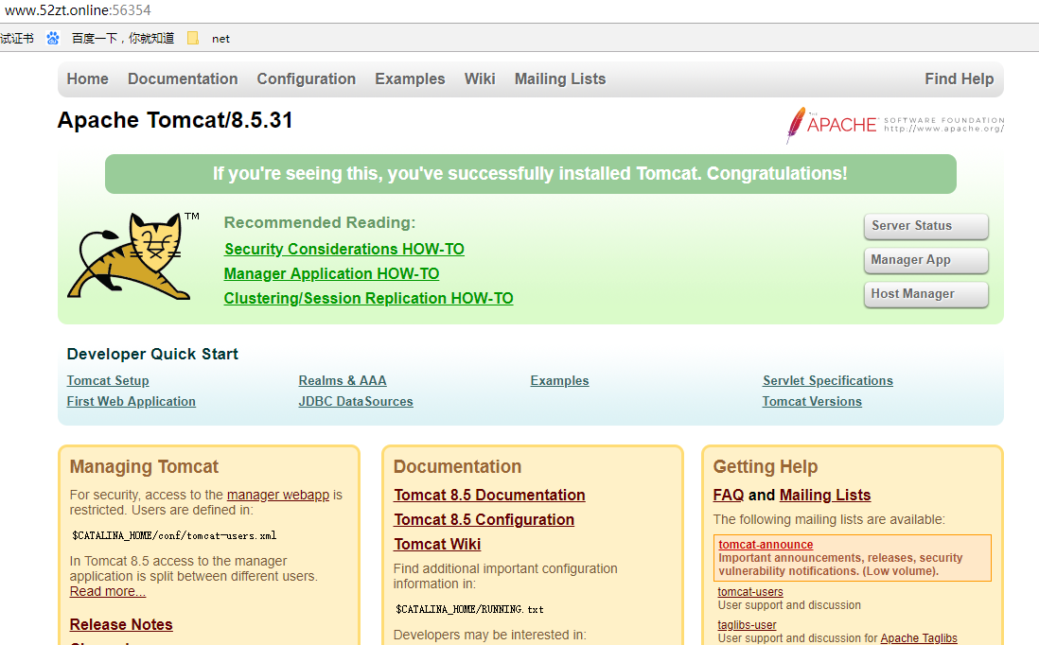Open the Host Manager button

925,294
